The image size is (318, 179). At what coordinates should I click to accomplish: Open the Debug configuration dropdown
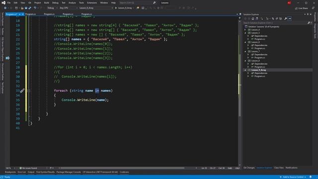(52, 8)
